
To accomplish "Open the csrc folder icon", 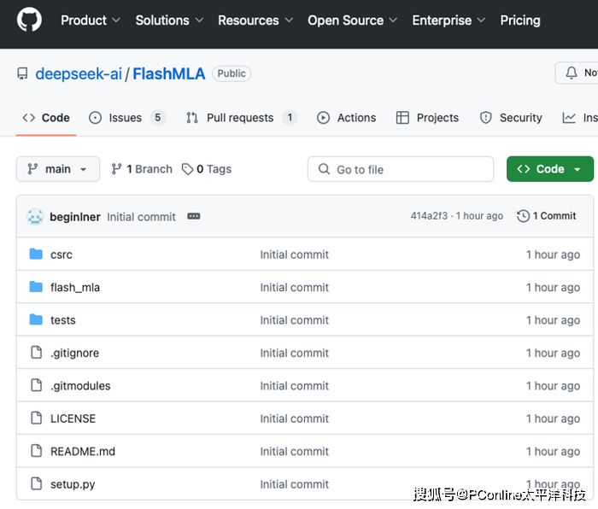I will 36,254.
